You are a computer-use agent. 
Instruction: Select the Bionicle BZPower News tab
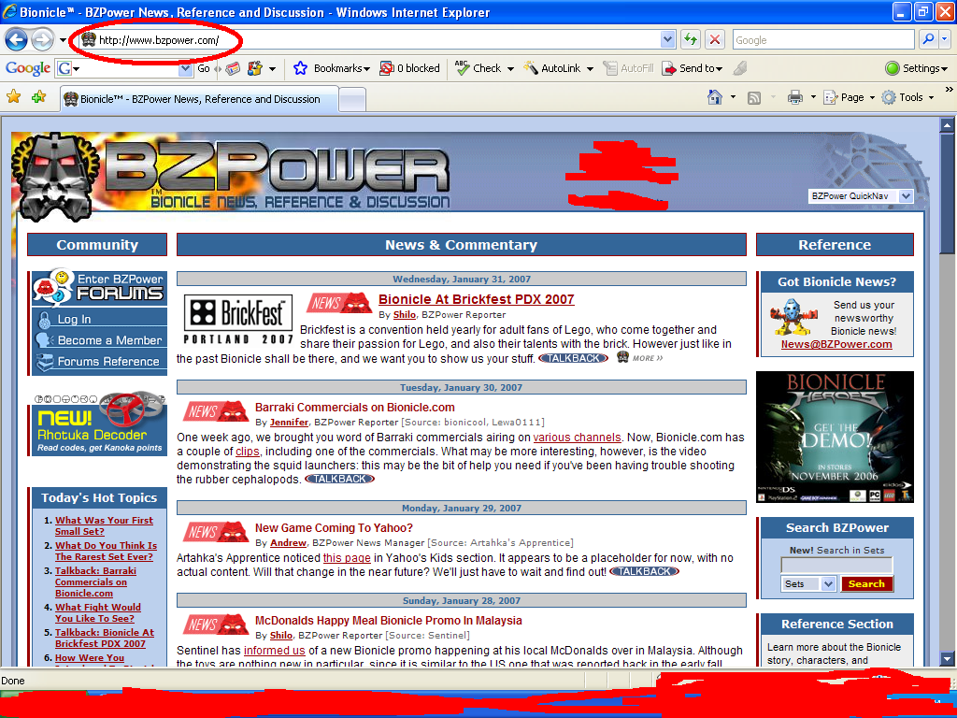199,99
